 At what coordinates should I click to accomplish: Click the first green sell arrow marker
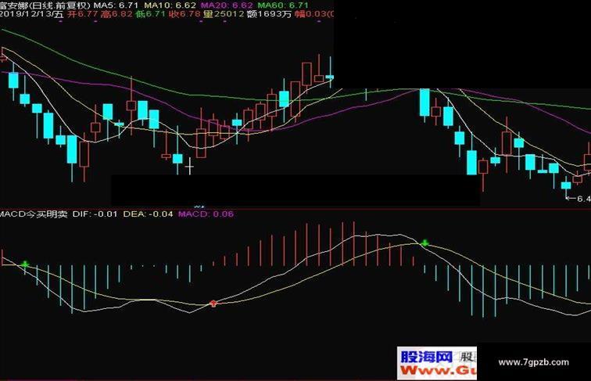(x=25, y=264)
